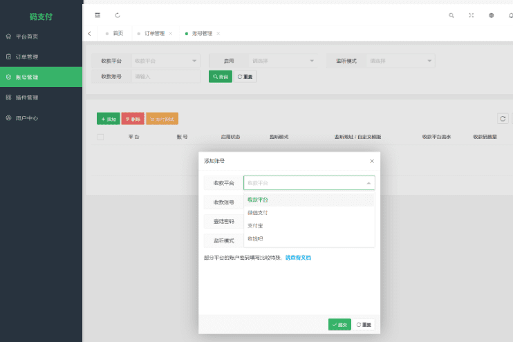The height and width of the screenshot is (342, 513).
Task: Click the notification bell icon
Action: [511, 15]
